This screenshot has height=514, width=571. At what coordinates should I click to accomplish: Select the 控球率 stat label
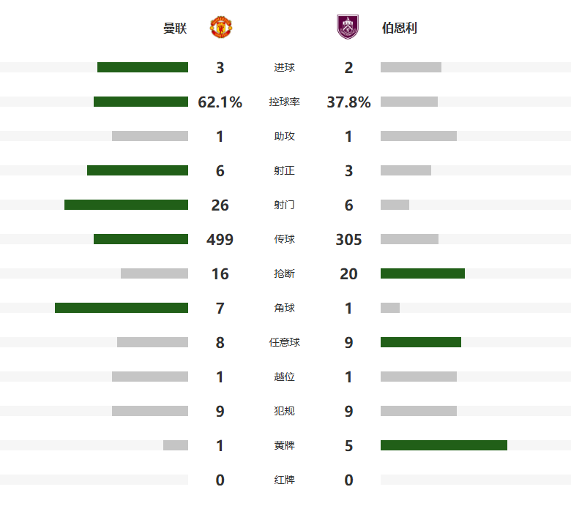(285, 102)
